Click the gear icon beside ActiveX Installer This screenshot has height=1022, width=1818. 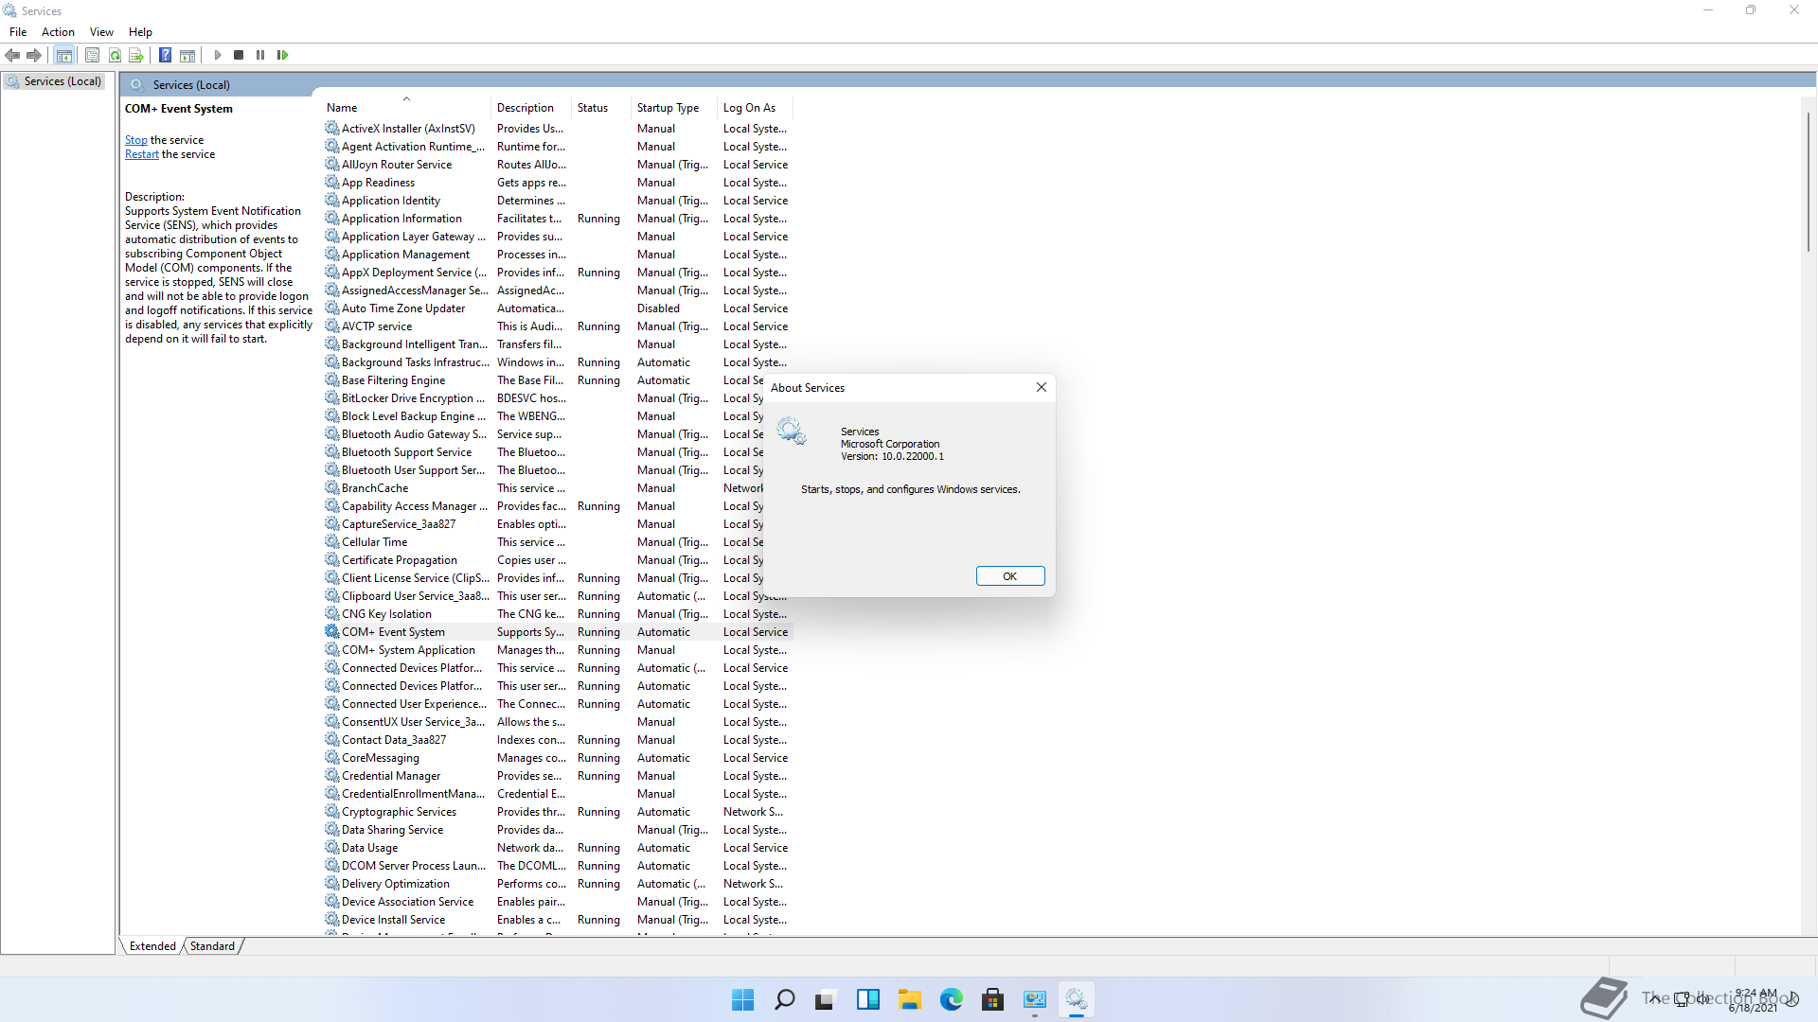click(332, 128)
